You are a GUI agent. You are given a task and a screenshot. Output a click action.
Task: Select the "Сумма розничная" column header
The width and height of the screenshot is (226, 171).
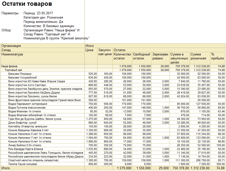(200, 58)
